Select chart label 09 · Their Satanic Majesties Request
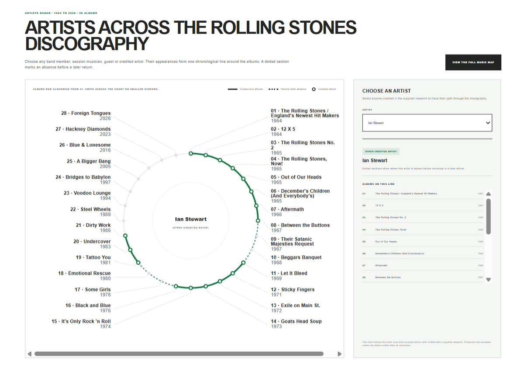The height and width of the screenshot is (374, 524). [x=292, y=244]
